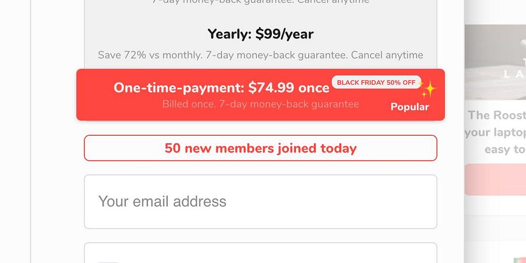Click the Black Friday 50% OFF badge

click(x=376, y=83)
